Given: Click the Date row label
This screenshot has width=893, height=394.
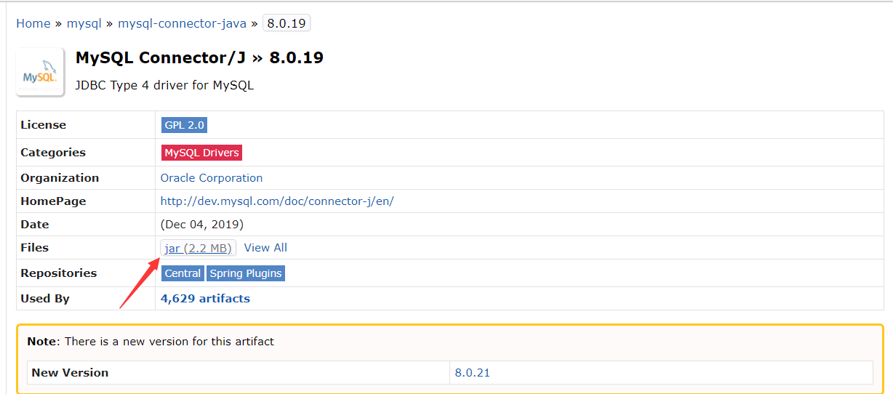Looking at the screenshot, I should pos(35,225).
